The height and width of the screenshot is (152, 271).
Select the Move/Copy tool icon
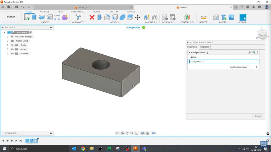(x=138, y=18)
